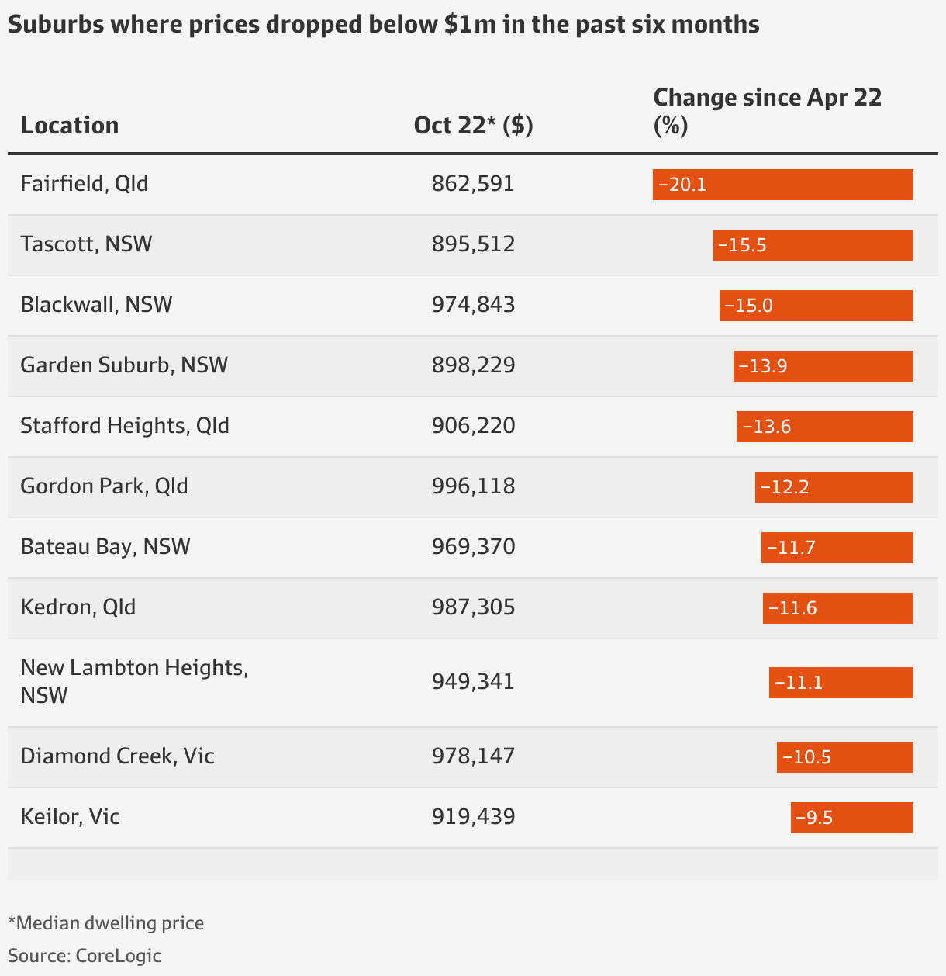Viewport: 946px width, 976px height.
Task: Click the 862,591 Fairfield price
Action: [x=473, y=184]
